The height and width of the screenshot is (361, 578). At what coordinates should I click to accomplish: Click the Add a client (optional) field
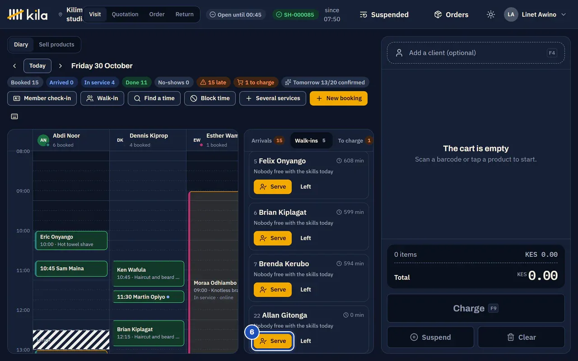(x=476, y=53)
